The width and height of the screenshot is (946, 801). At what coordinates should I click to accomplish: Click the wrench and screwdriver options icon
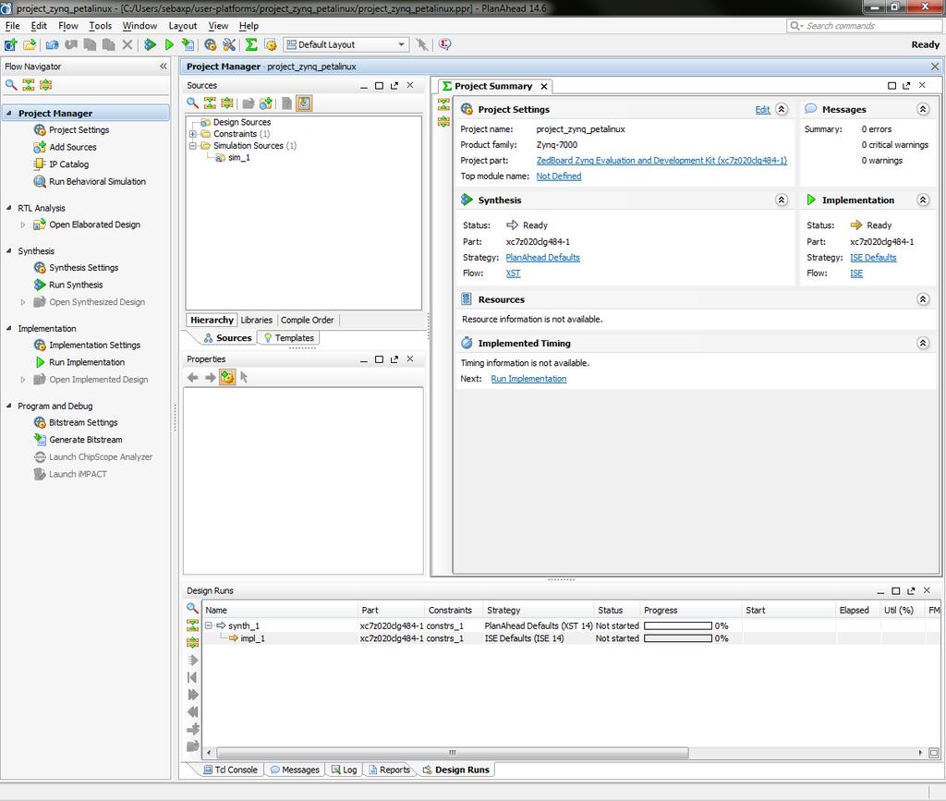tap(229, 44)
